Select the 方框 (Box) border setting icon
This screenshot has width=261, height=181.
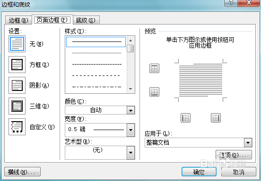[17, 65]
